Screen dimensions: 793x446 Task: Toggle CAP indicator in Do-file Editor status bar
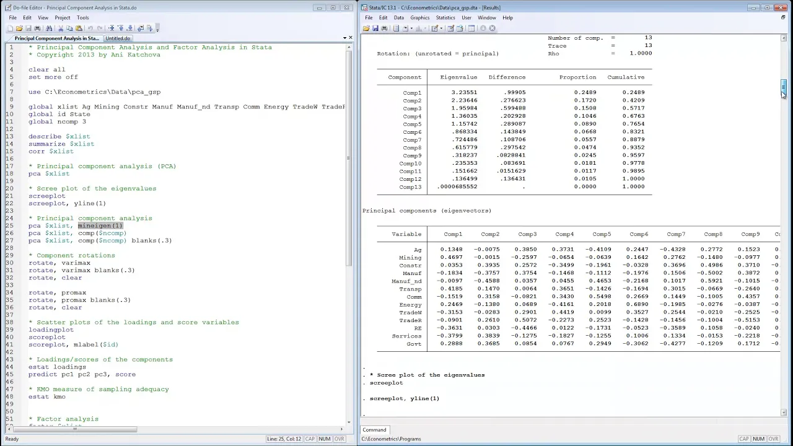[x=310, y=439]
